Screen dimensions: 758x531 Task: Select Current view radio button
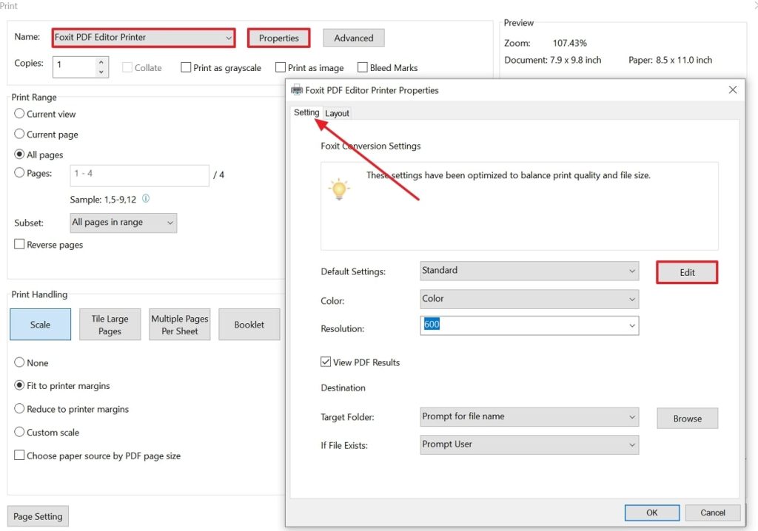coord(19,114)
